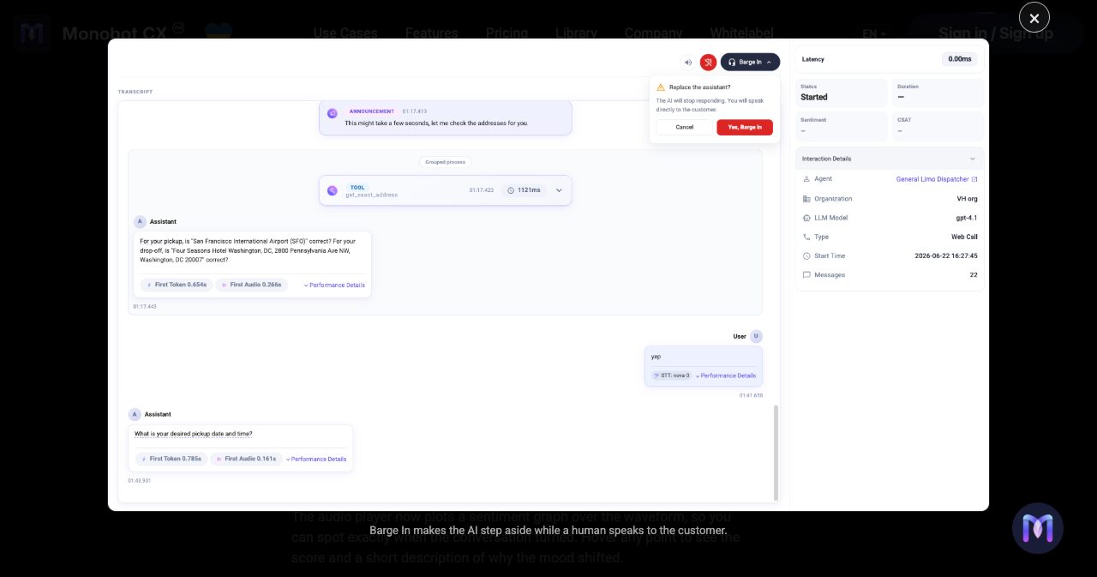
Task: Click the purple tool icon for get_exact_address
Action: click(332, 190)
